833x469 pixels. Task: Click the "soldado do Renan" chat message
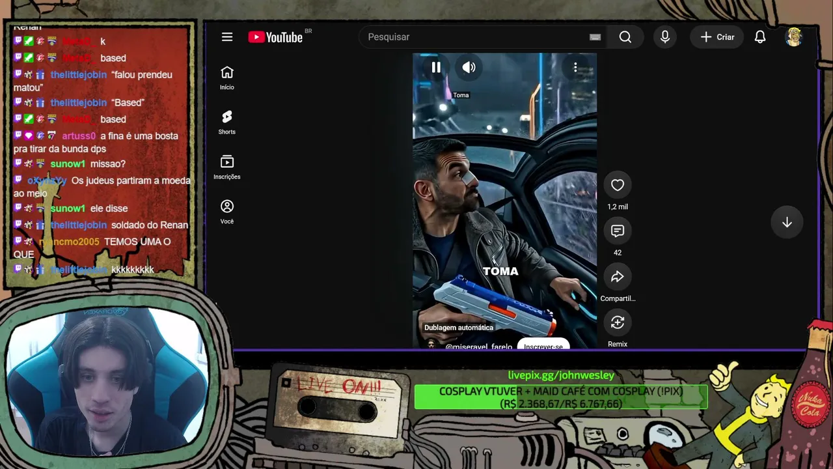[150, 225]
